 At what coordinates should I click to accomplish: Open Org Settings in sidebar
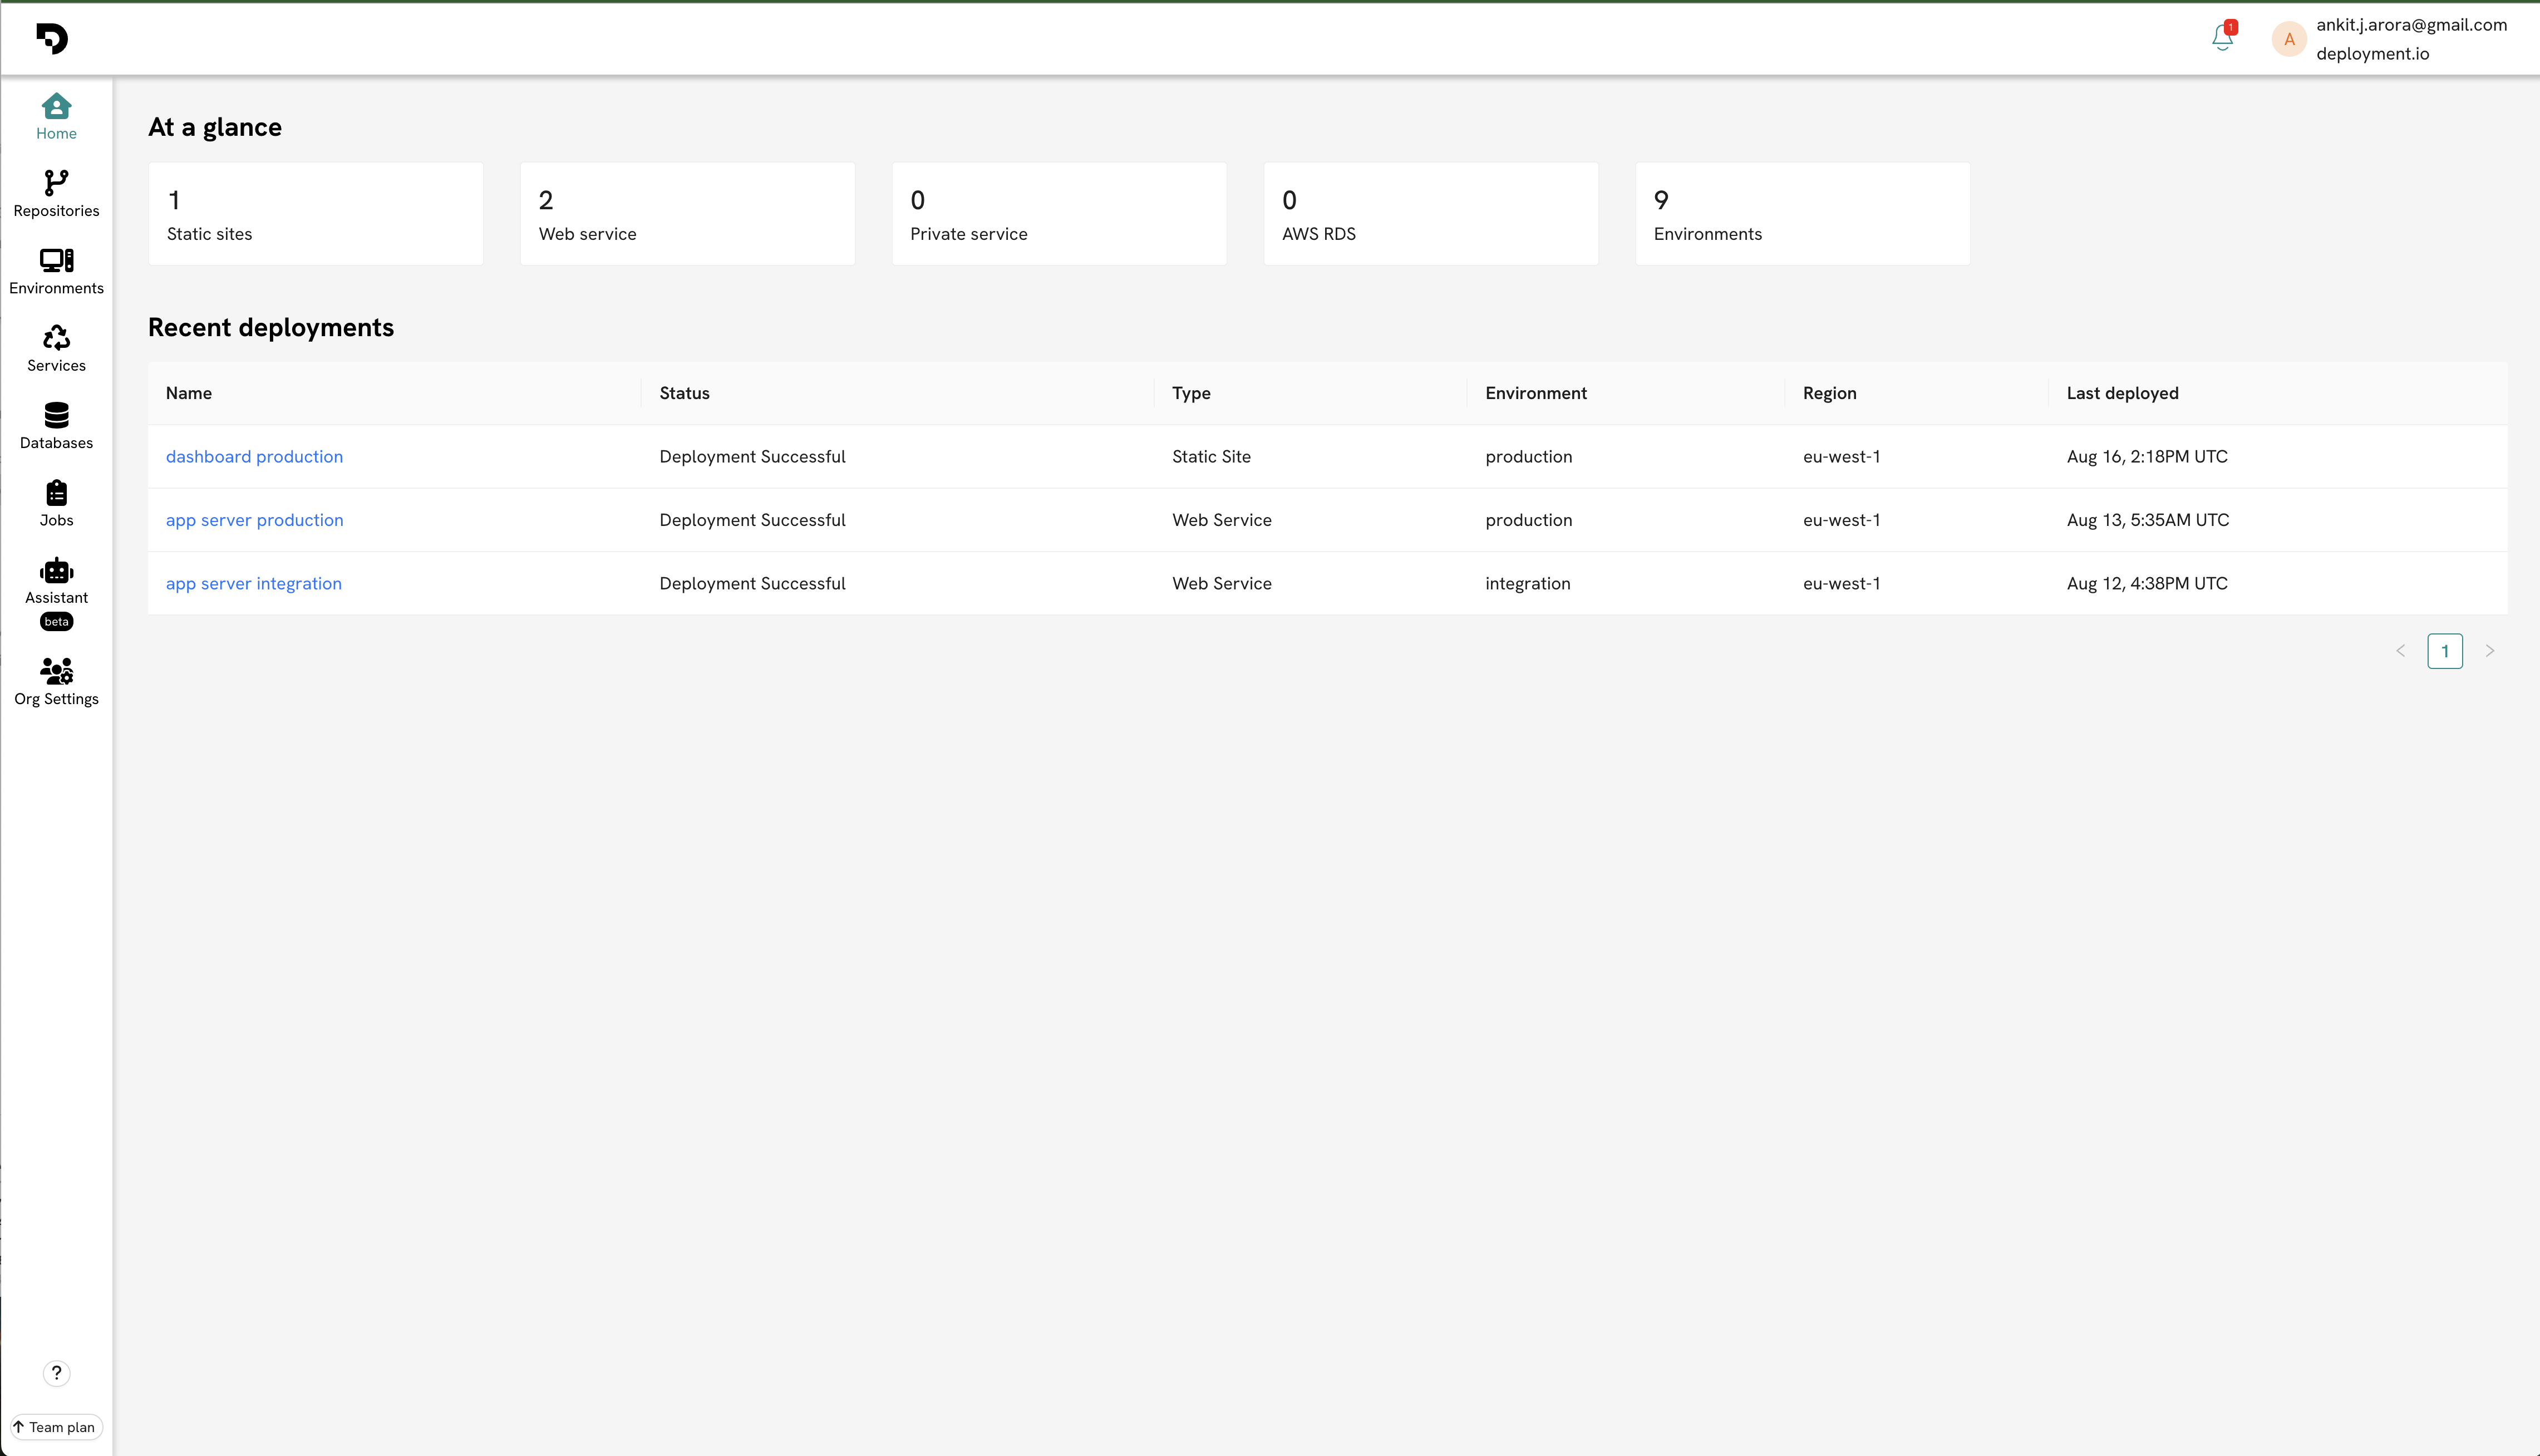tap(56, 682)
